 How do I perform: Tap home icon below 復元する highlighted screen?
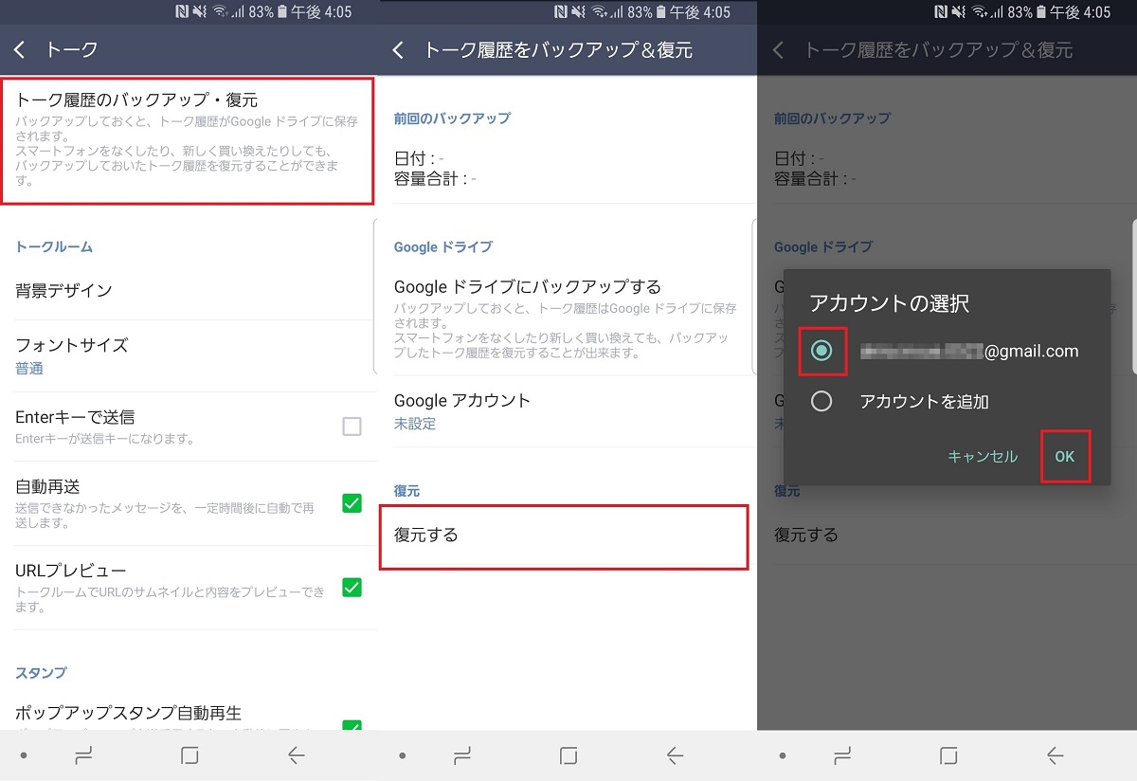point(568,755)
